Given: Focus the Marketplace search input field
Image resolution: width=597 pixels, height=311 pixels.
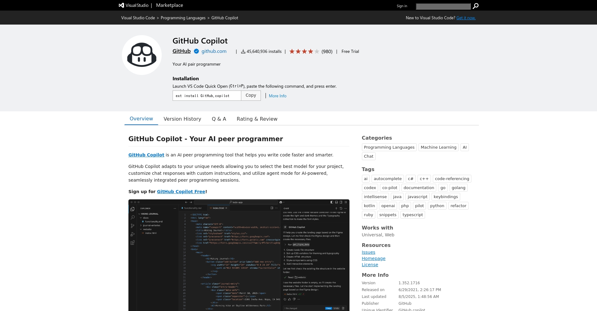Looking at the screenshot, I should click(443, 6).
